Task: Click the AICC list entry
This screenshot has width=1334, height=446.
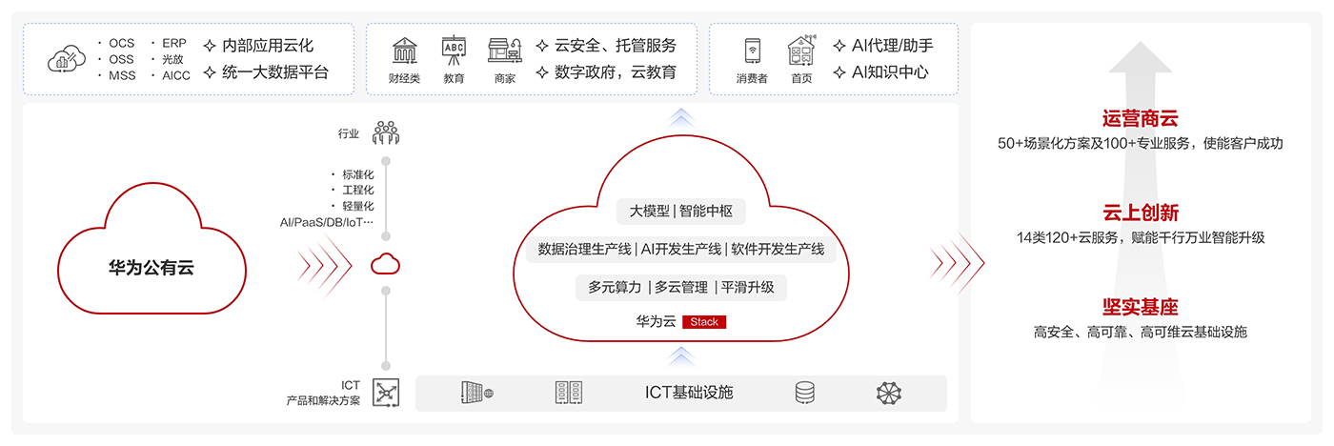Action: click(176, 75)
